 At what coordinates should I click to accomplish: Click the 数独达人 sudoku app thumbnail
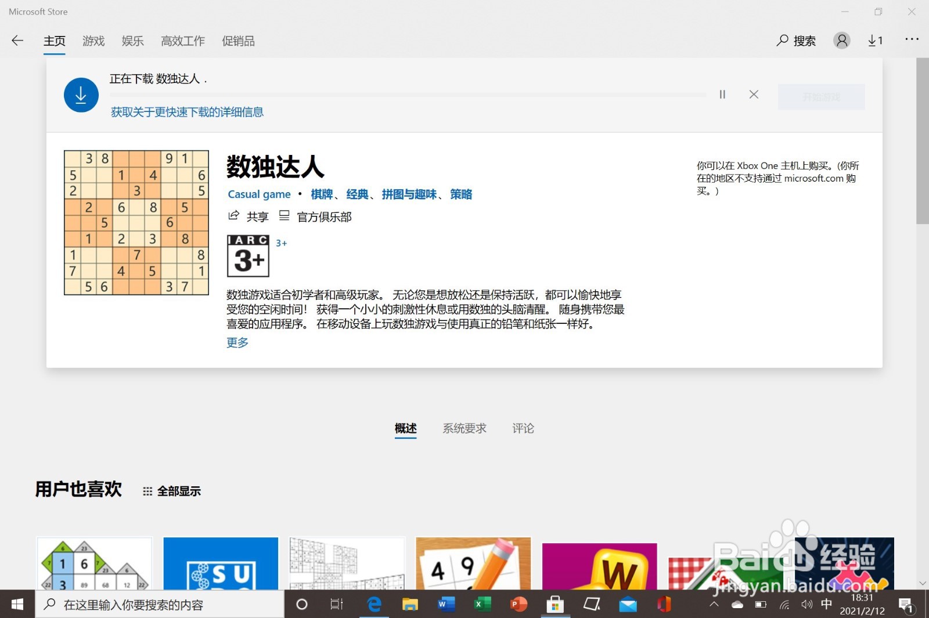pos(136,223)
